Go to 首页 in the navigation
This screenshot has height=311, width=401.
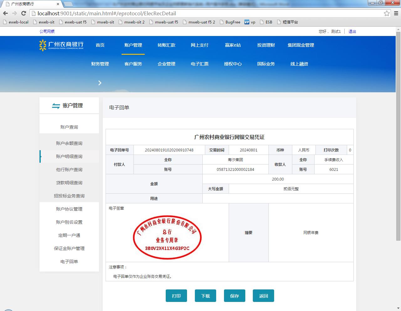coord(100,45)
